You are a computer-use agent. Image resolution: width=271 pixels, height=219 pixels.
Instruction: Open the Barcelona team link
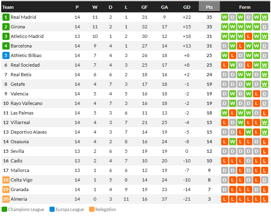click(21, 46)
